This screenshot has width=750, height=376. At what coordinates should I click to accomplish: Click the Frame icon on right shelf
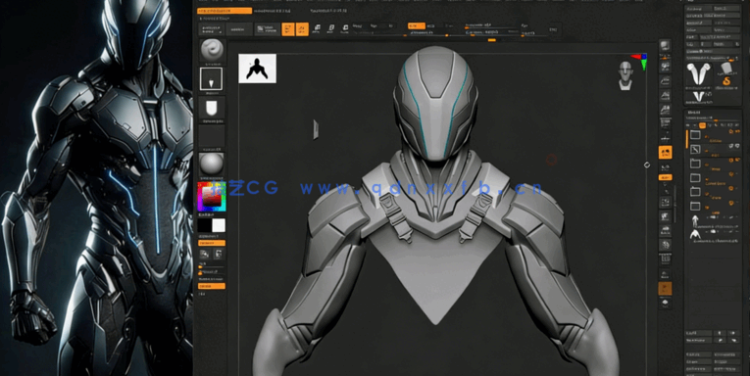(x=665, y=203)
